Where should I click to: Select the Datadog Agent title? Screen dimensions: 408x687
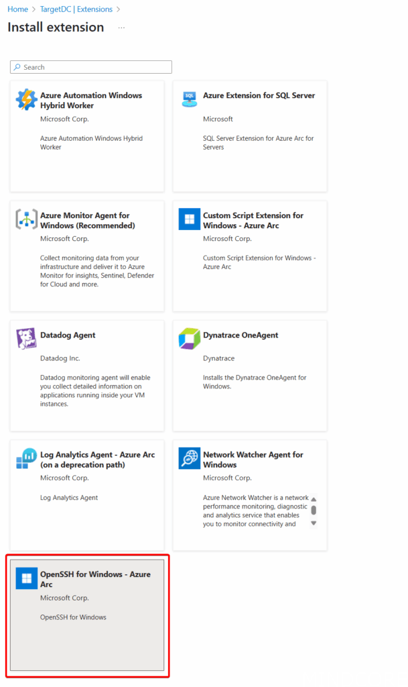[x=68, y=335]
